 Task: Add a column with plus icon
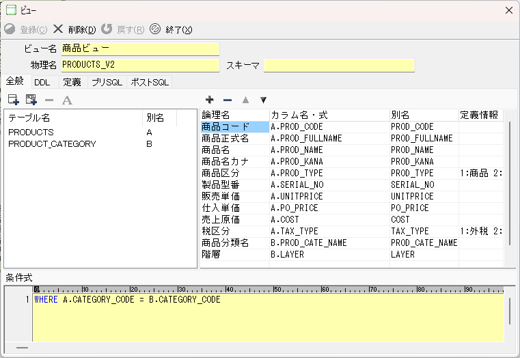(210, 100)
